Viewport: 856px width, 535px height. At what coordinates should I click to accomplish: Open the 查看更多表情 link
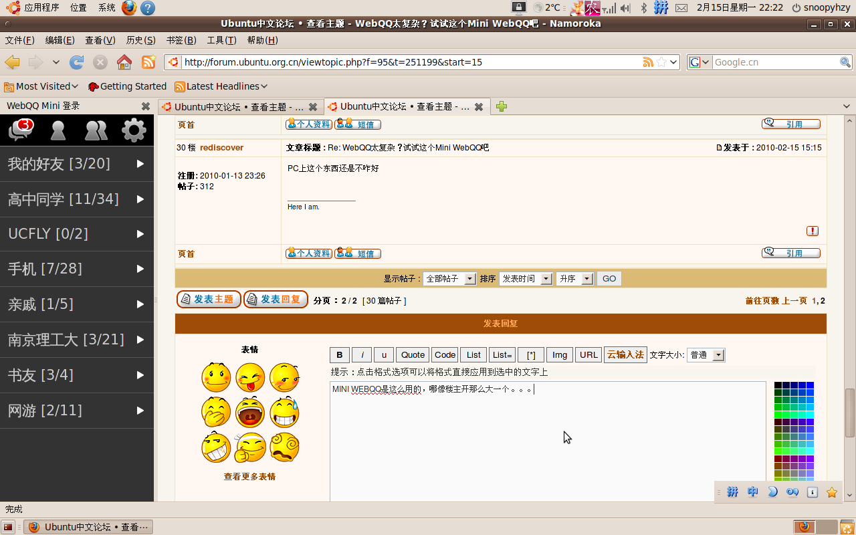[249, 477]
